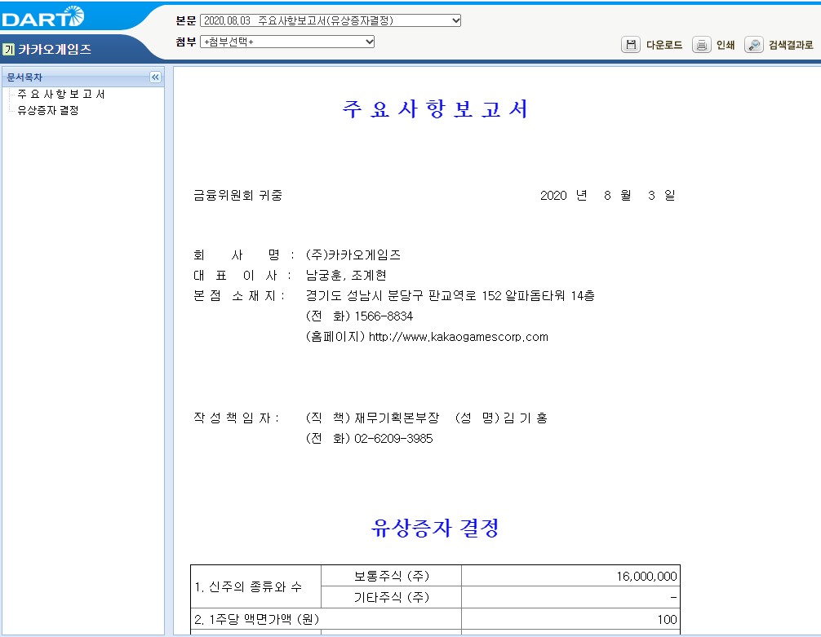
Task: Click the job title 재무기획본부장
Action: [397, 418]
